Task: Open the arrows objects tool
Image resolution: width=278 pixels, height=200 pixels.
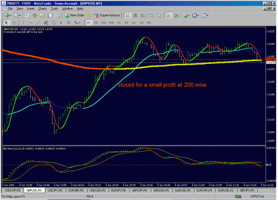Action: pyautogui.click(x=76, y=23)
